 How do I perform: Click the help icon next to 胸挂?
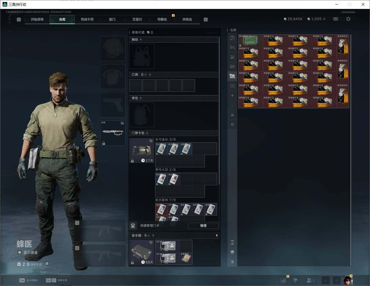tap(141, 40)
